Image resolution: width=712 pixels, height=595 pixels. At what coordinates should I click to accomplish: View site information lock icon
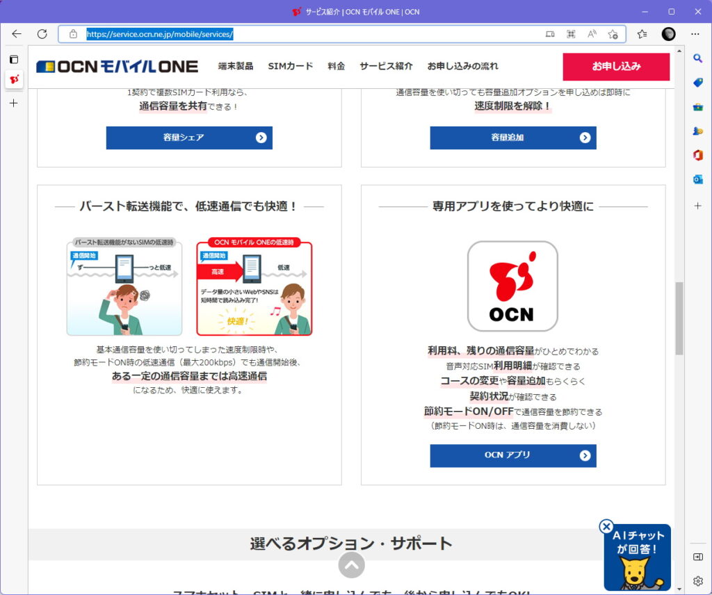click(73, 34)
